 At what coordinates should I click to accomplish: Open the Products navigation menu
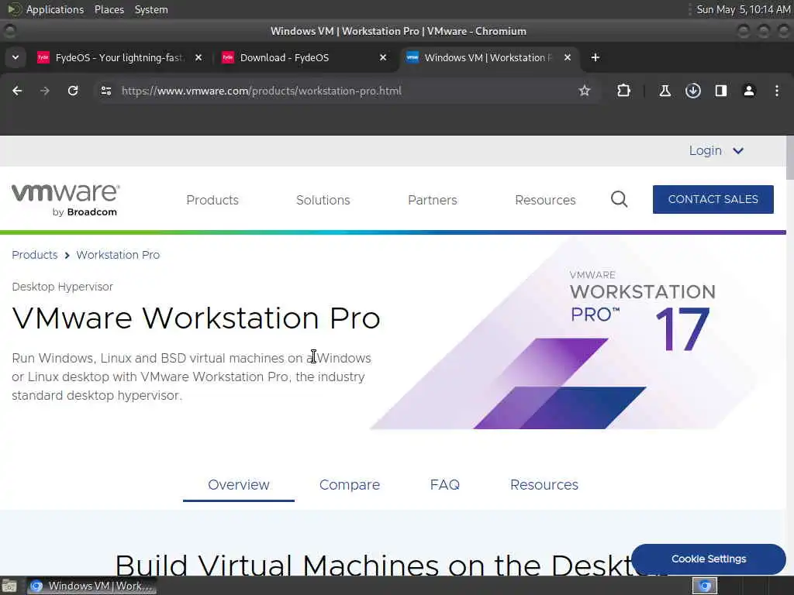[212, 200]
